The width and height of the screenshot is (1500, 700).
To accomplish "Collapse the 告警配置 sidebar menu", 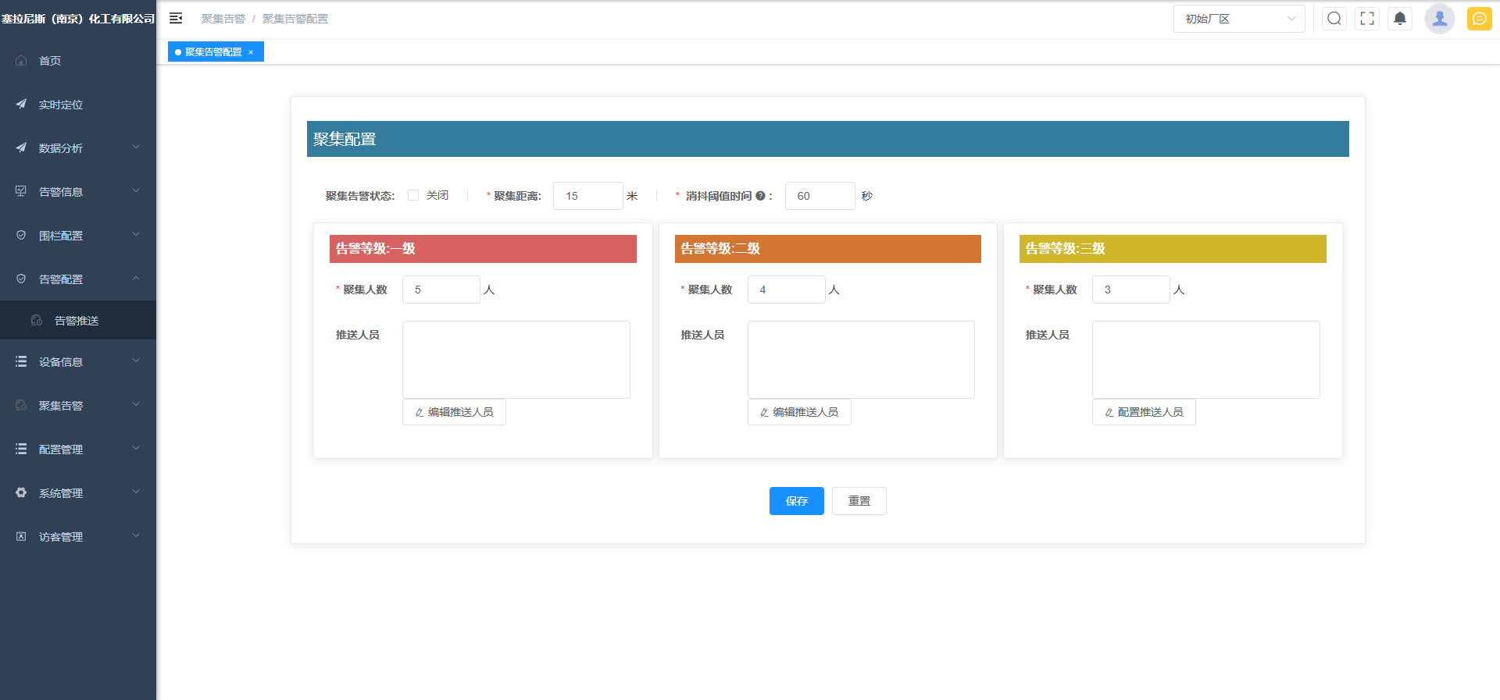I will click(x=78, y=279).
